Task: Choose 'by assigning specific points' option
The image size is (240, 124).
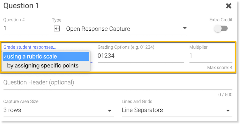Action: pyautogui.click(x=43, y=66)
